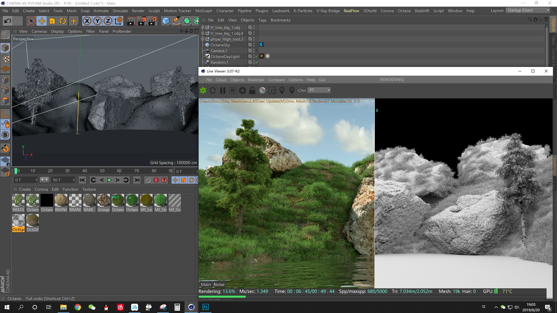The width and height of the screenshot is (557, 313).
Task: Pause the Live Viewer rendering
Action: pos(223,90)
